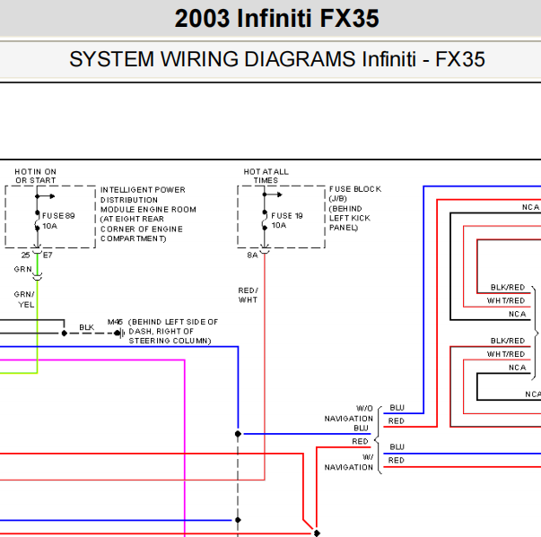Click the "INTELLIGENT POWER DISTRIBUTION MODULE ENGINE ROOM" description
This screenshot has height=537, width=541.
pos(148,214)
